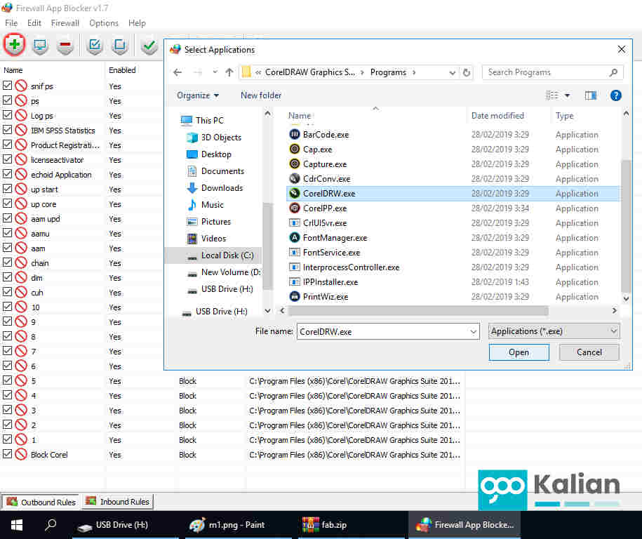The height and width of the screenshot is (539, 642).
Task: Click the New folder button
Action: pyautogui.click(x=261, y=95)
